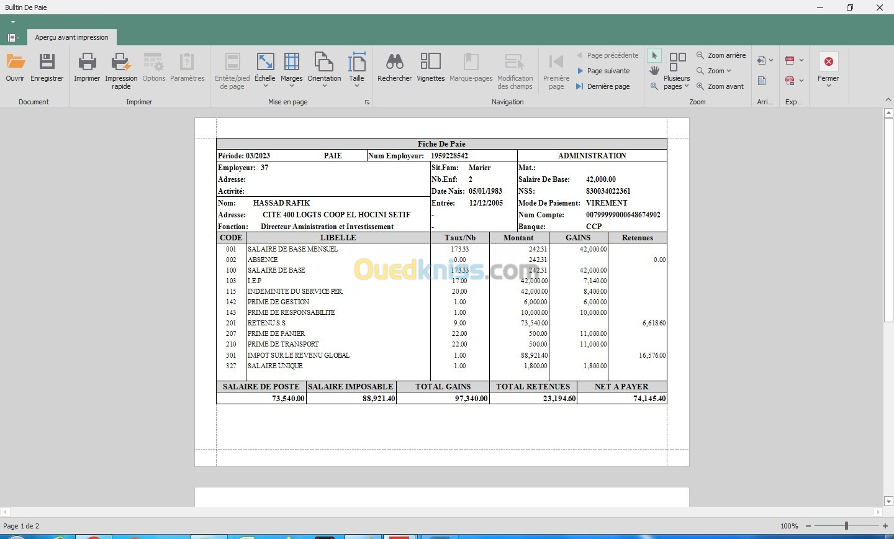Click the 'RETENU S.S.' row label

coord(267,323)
